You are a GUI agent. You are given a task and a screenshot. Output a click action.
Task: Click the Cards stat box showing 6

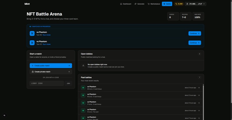click(x=173, y=16)
